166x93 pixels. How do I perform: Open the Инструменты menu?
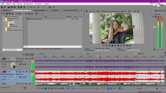[x=28, y=4]
